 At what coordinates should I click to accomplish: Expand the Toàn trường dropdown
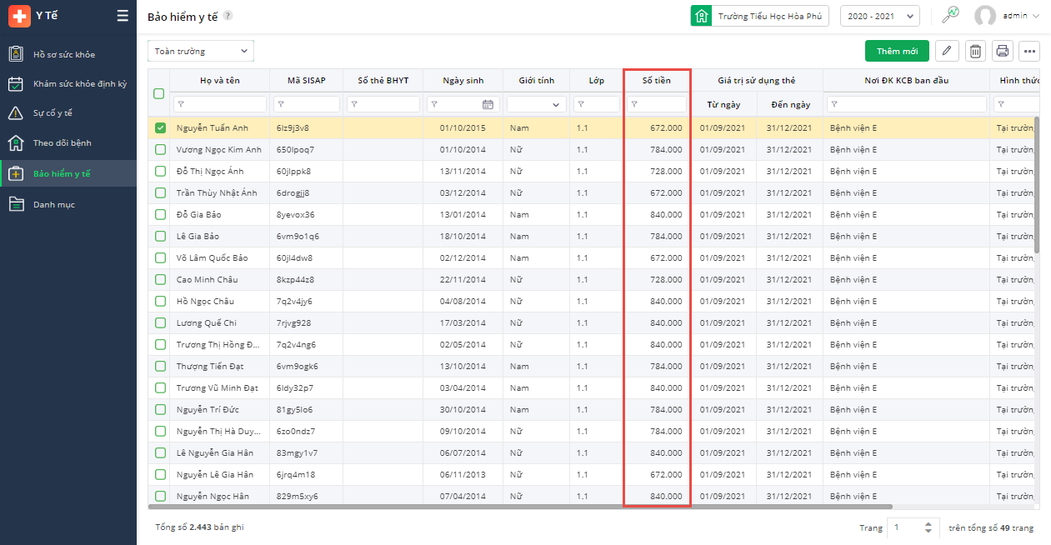click(201, 51)
